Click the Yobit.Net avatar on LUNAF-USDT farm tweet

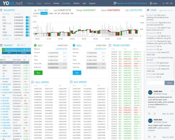pyautogui.click(x=150, y=121)
